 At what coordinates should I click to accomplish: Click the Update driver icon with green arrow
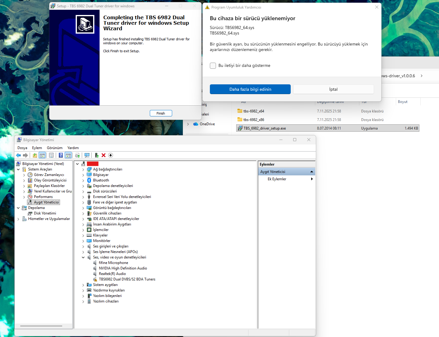97,155
